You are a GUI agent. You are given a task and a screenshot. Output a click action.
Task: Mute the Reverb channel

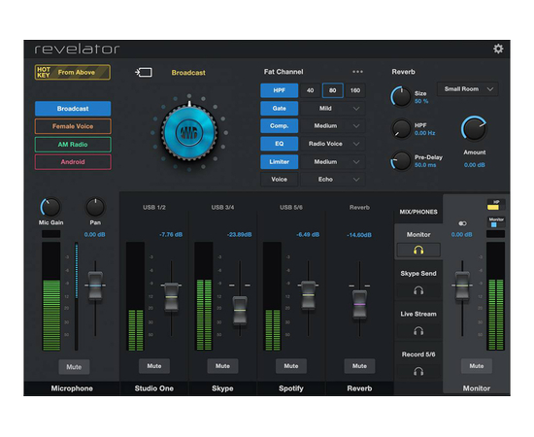[359, 366]
